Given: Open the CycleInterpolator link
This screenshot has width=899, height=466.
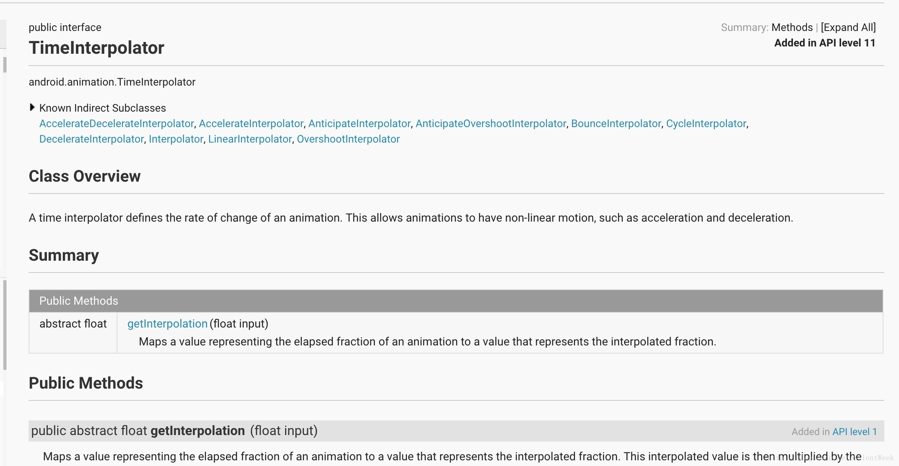Looking at the screenshot, I should pyautogui.click(x=706, y=123).
